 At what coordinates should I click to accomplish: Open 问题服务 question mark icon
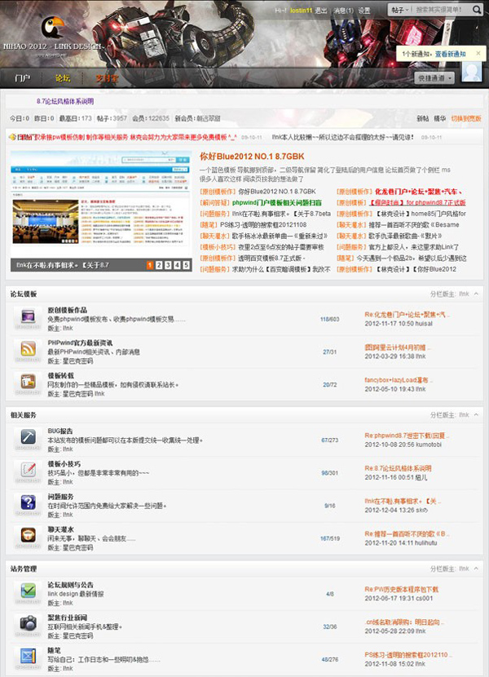28,502
